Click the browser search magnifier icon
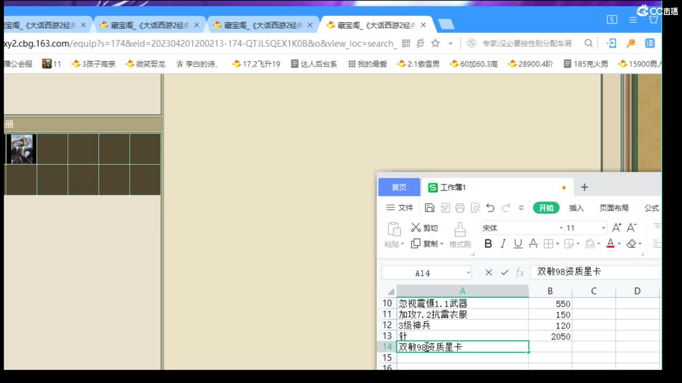The height and width of the screenshot is (383, 682). click(589, 43)
